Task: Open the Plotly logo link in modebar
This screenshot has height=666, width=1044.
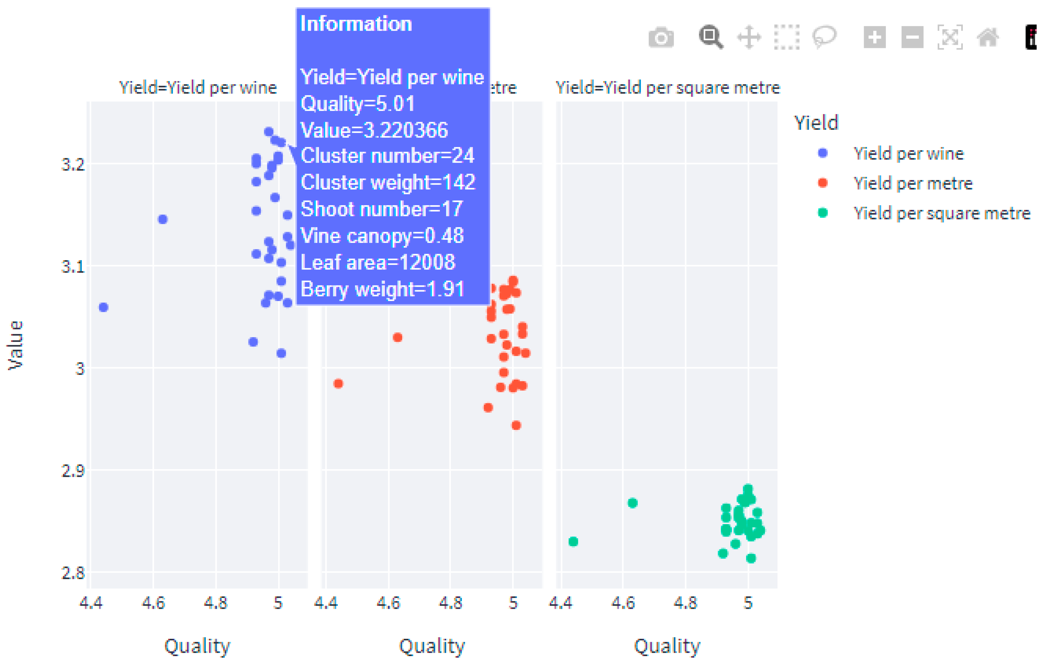Action: [x=1032, y=37]
